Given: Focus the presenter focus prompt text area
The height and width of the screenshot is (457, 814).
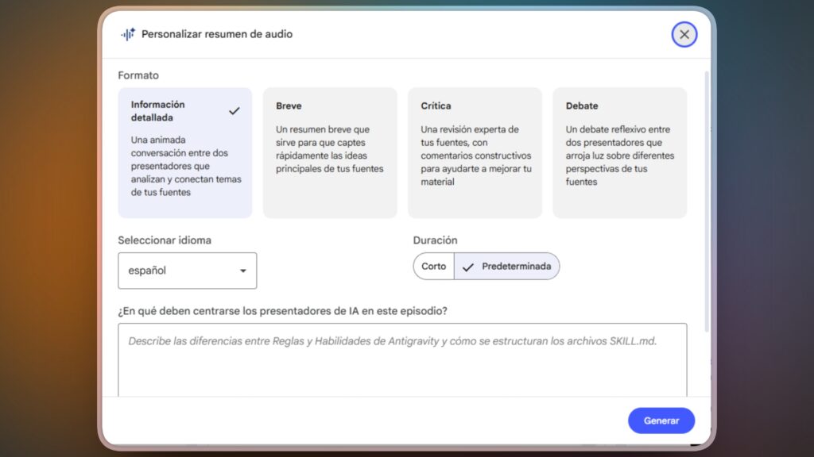Looking at the screenshot, I should [402, 361].
